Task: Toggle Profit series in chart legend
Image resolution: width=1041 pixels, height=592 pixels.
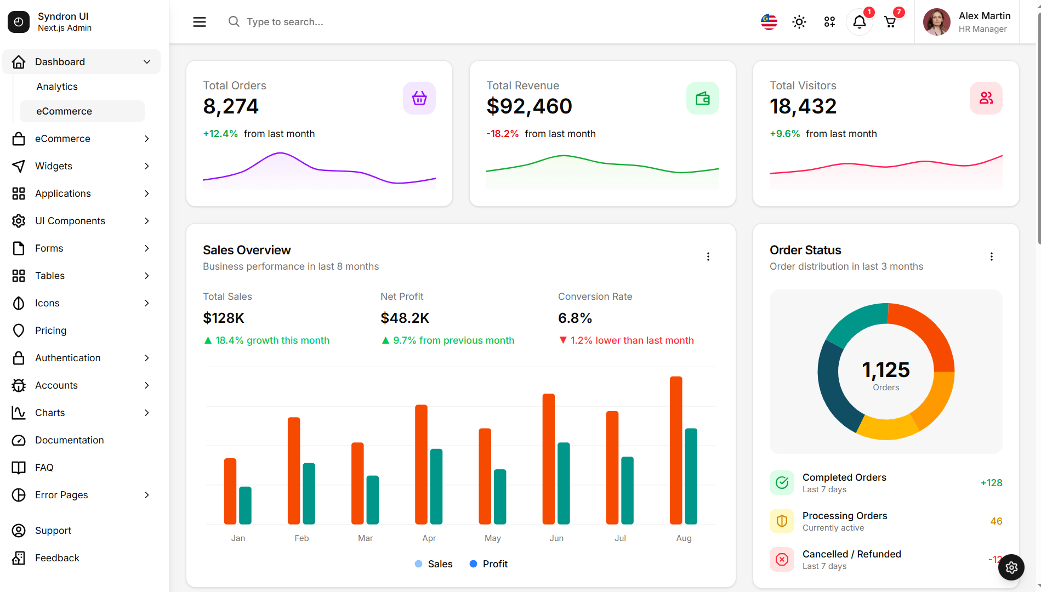Action: tap(488, 564)
